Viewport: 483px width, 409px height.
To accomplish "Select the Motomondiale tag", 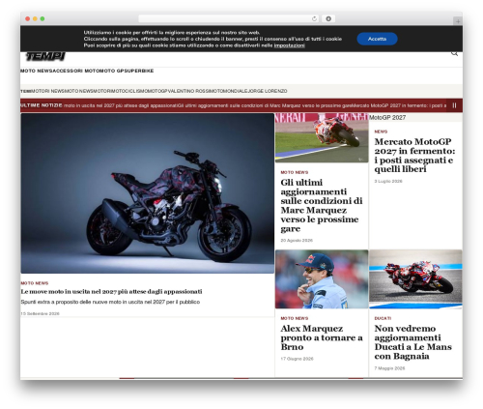I will pyautogui.click(x=227, y=91).
